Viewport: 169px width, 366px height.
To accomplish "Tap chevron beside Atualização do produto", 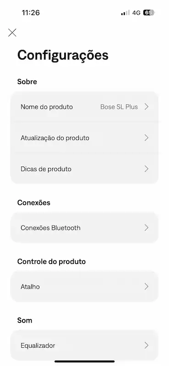I will pos(147,138).
